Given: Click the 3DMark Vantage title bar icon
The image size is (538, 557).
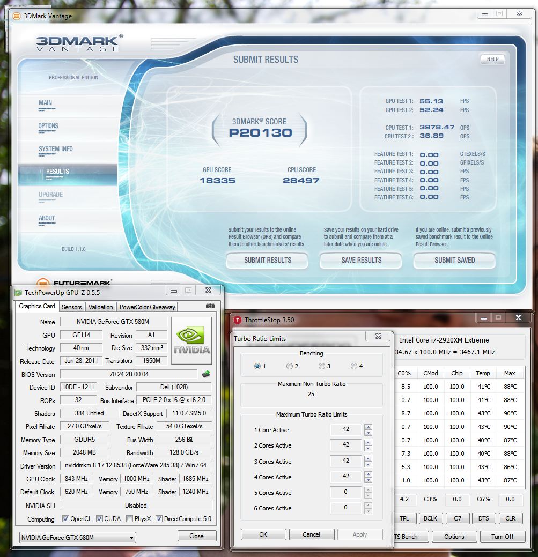Looking at the screenshot, I should tap(16, 16).
